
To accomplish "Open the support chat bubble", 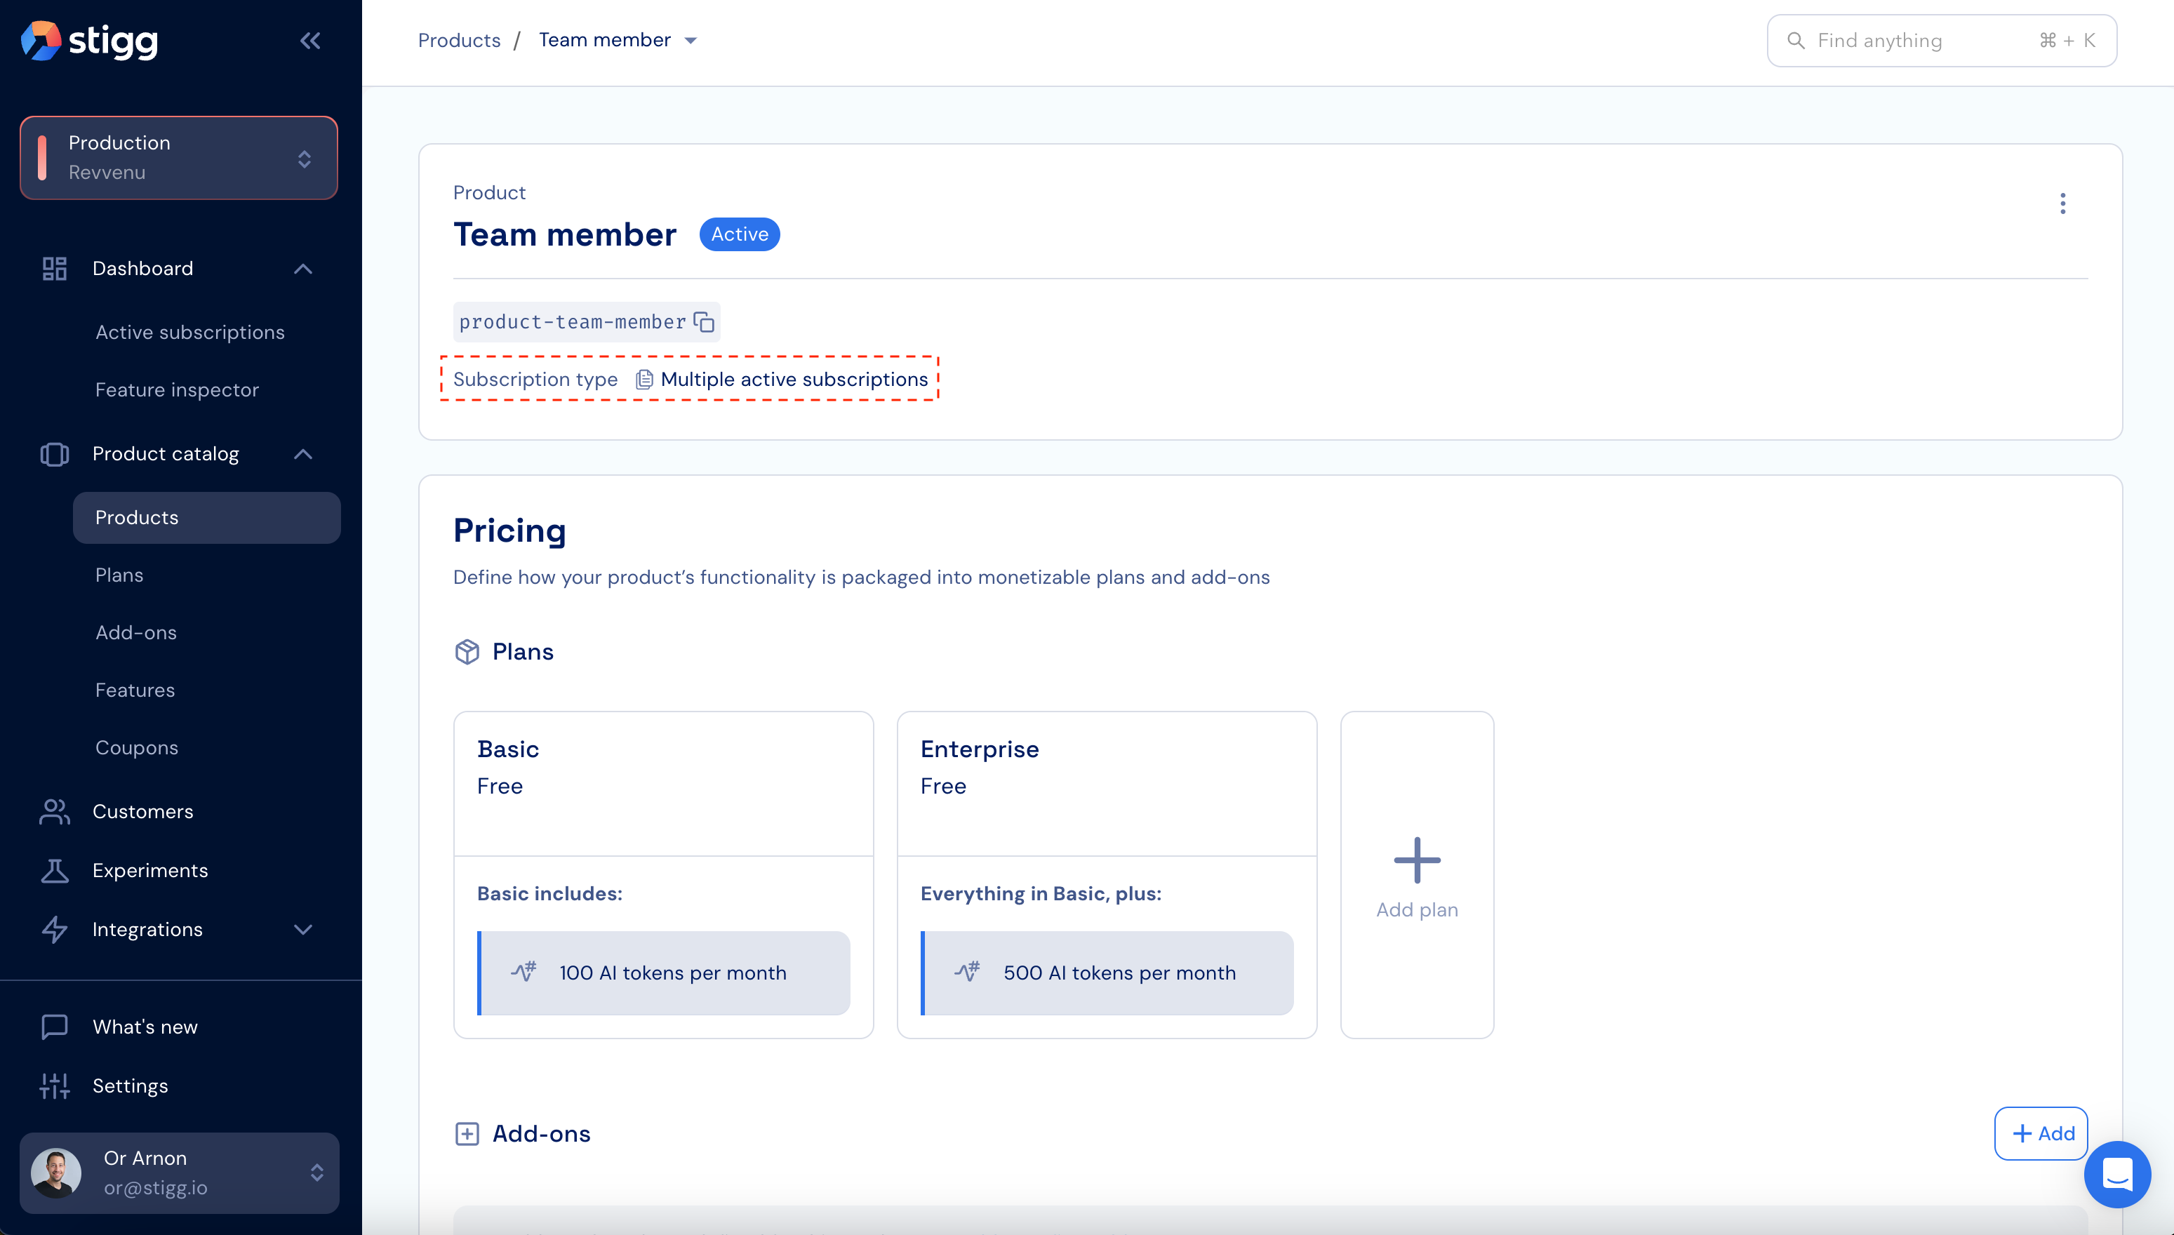I will pos(2118,1175).
